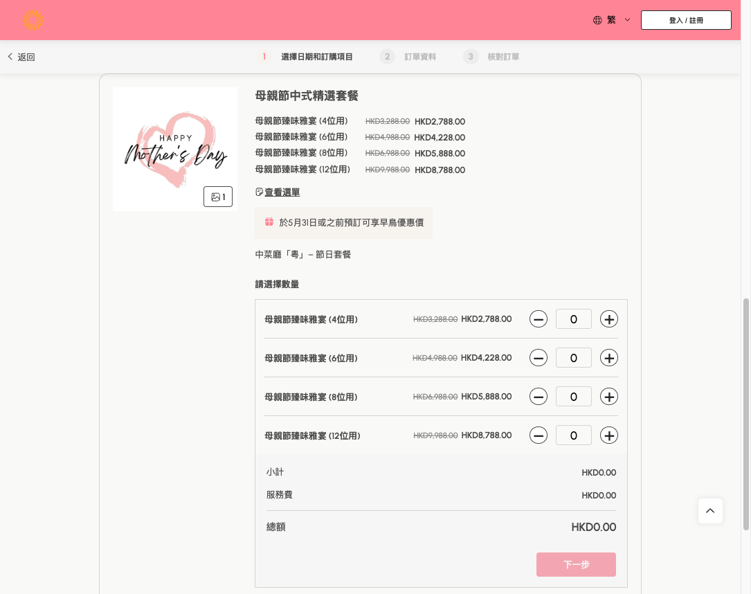The width and height of the screenshot is (751, 594).
Task: Increase quantity for 6位用 set
Action: 608,358
